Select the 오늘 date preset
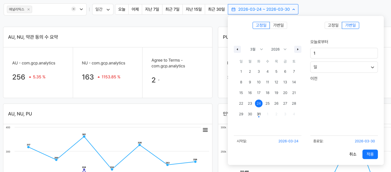Image resolution: width=391 pixels, height=172 pixels. tap(122, 9)
